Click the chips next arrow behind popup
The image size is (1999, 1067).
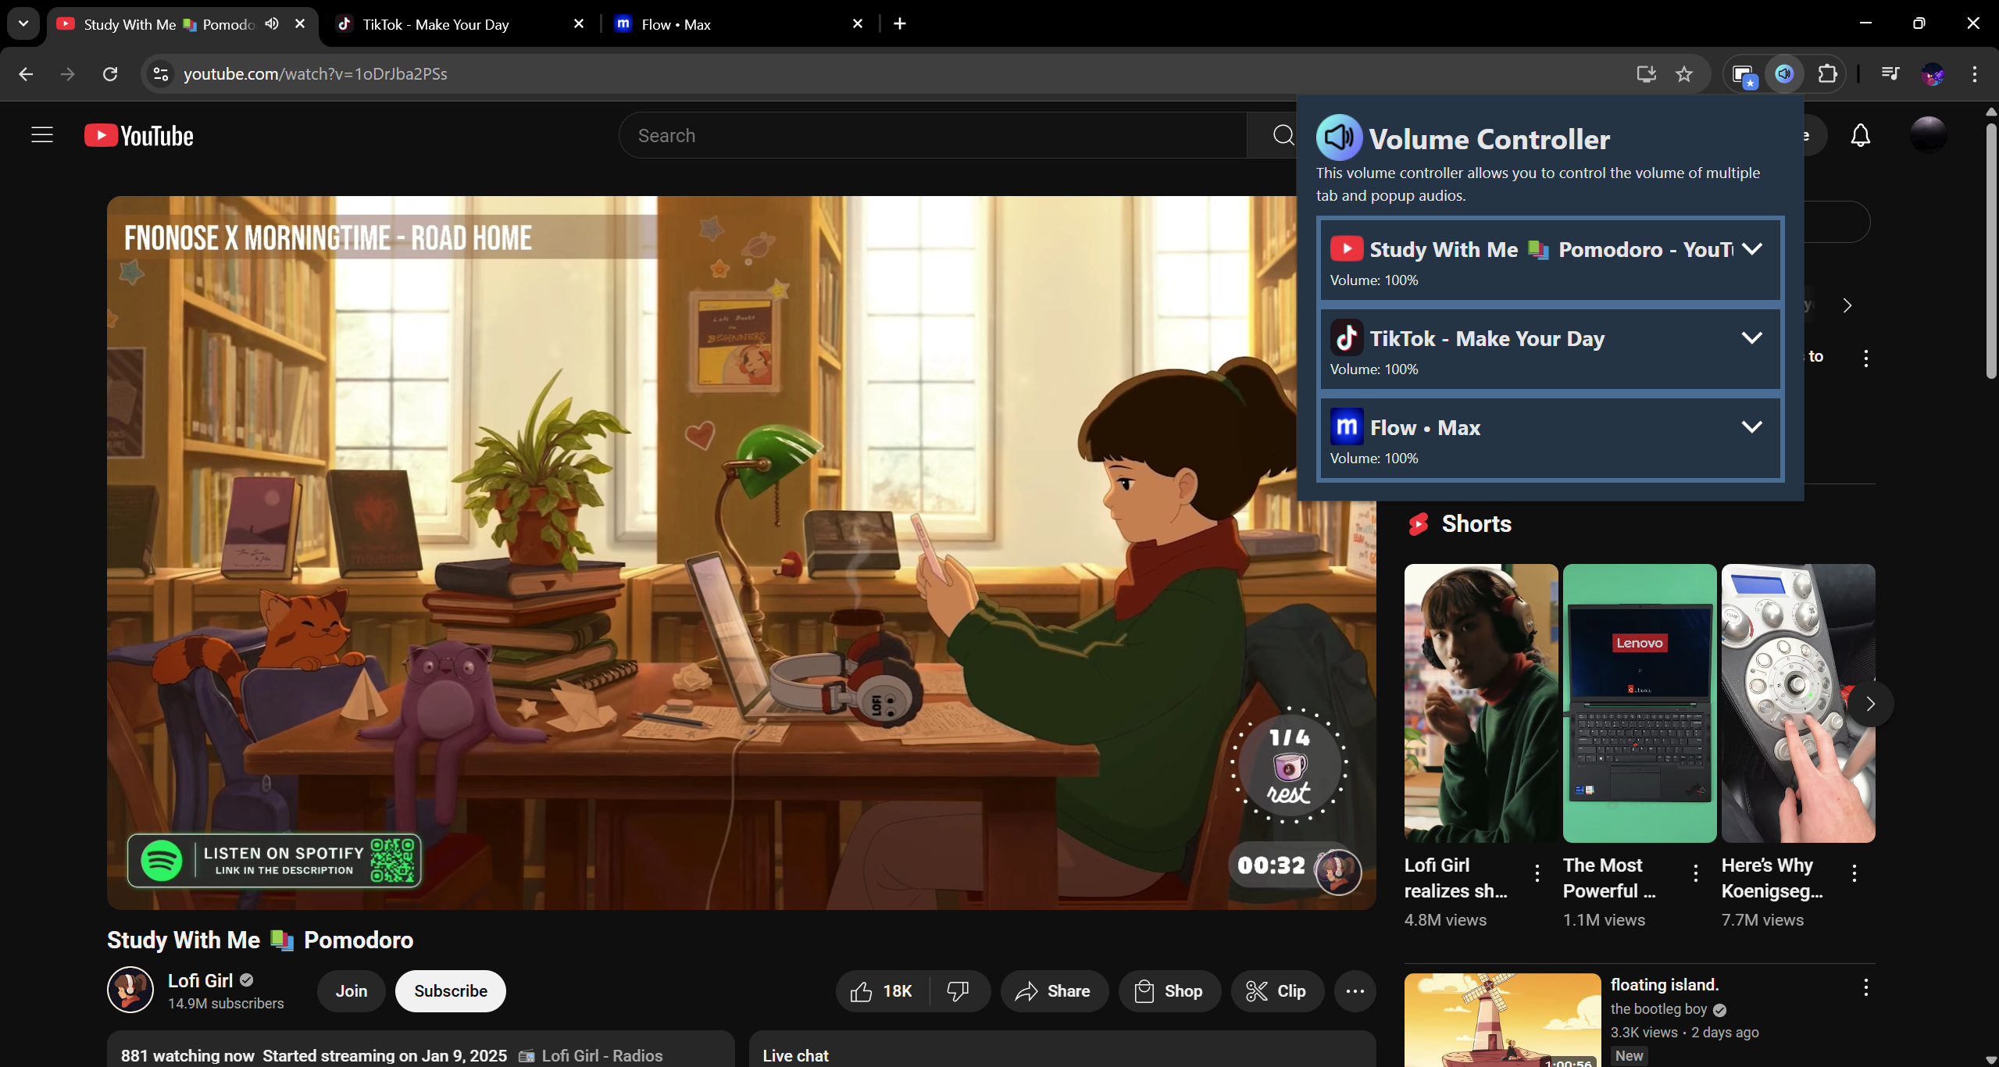click(1847, 305)
